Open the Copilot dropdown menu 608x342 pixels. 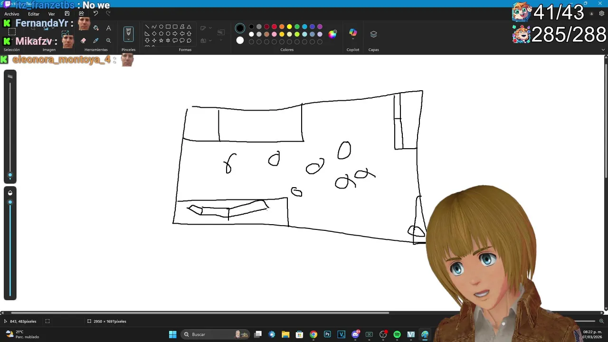click(353, 39)
